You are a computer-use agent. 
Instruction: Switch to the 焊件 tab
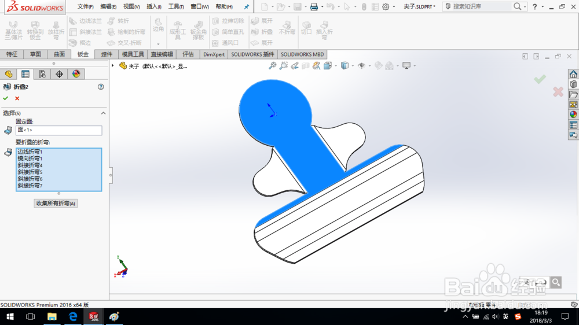[x=107, y=54]
